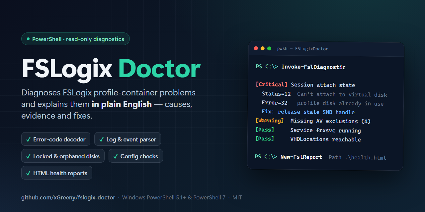Click the pwsh — FSLogixDoctor terminal title
This screenshot has width=425, height=212.
(x=303, y=49)
